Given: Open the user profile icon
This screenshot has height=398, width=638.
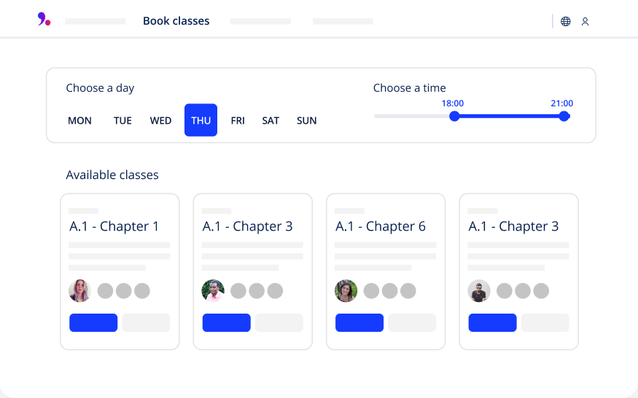Looking at the screenshot, I should [x=585, y=22].
